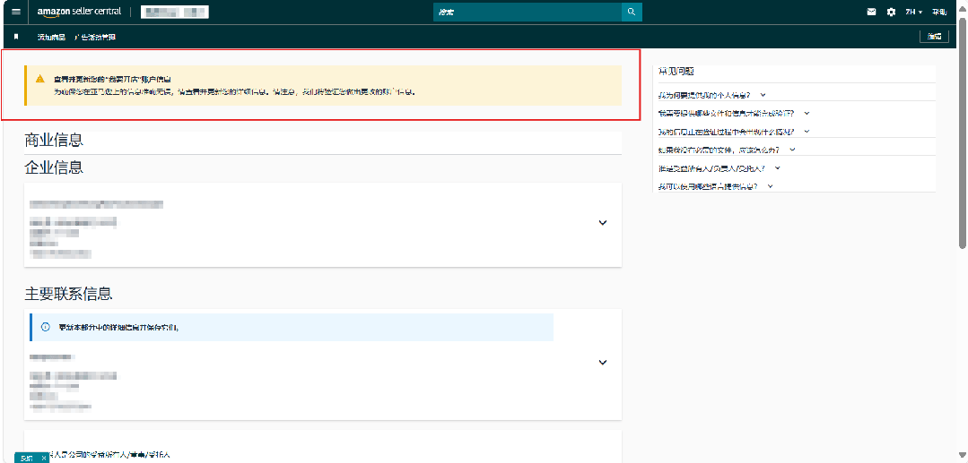Viewport: 968px width, 463px height.
Task: Click the 商业信息 heading
Action: [x=54, y=141]
